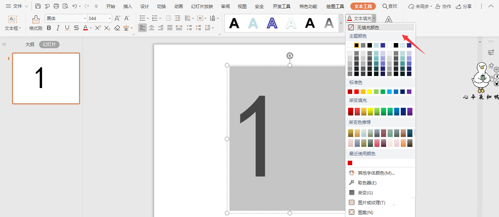Screen dimensions: 499x217
Task: Click the 未同步 sync status button
Action: pos(420,6)
